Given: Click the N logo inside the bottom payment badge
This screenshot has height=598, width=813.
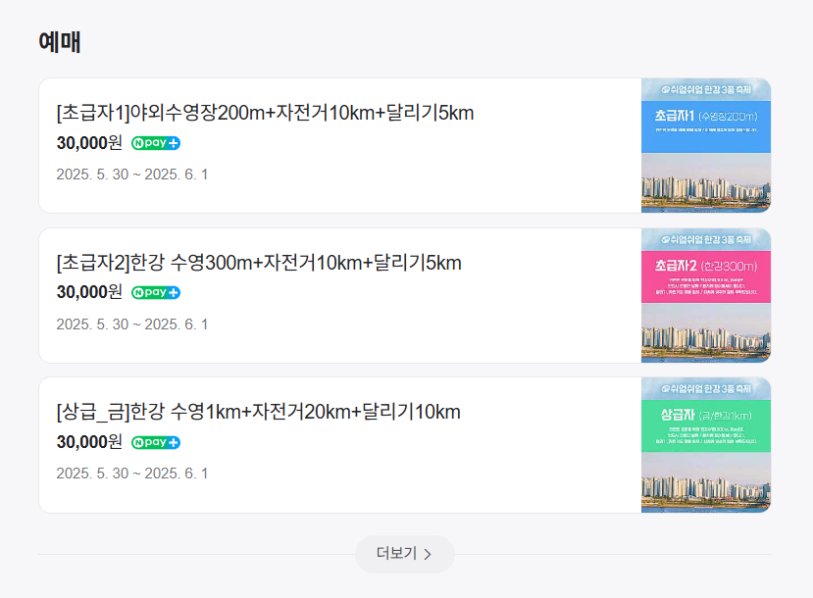Looking at the screenshot, I should pos(138,441).
